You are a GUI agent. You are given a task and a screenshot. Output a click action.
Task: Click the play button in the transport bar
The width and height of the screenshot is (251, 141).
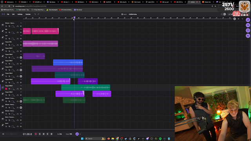coord(47,134)
